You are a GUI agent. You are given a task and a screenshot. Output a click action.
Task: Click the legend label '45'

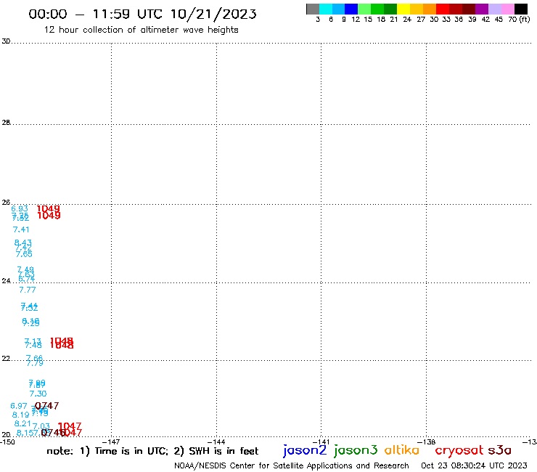point(499,20)
